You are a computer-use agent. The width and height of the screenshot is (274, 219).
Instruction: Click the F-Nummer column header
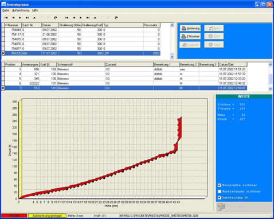pos(13,25)
